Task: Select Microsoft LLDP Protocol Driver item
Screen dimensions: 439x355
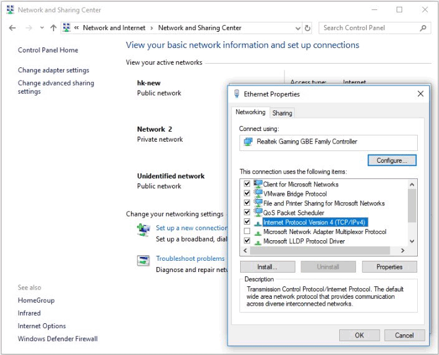Action: click(x=304, y=241)
